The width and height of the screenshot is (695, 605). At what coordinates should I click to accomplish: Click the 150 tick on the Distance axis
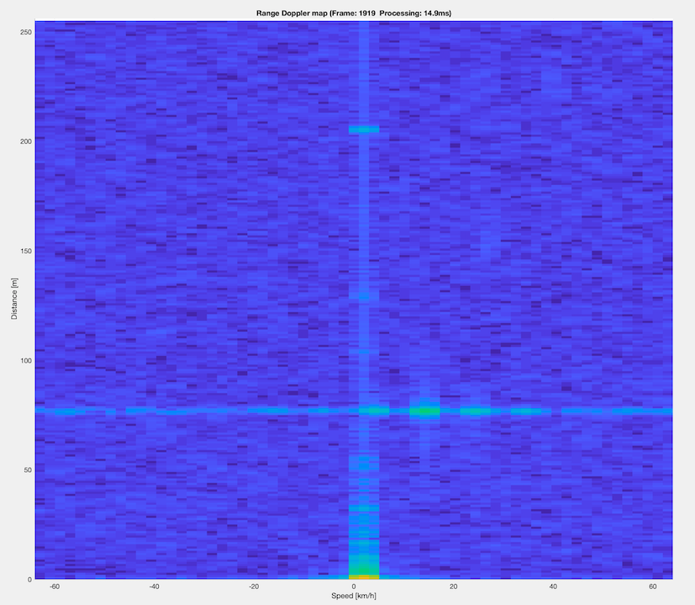26,252
